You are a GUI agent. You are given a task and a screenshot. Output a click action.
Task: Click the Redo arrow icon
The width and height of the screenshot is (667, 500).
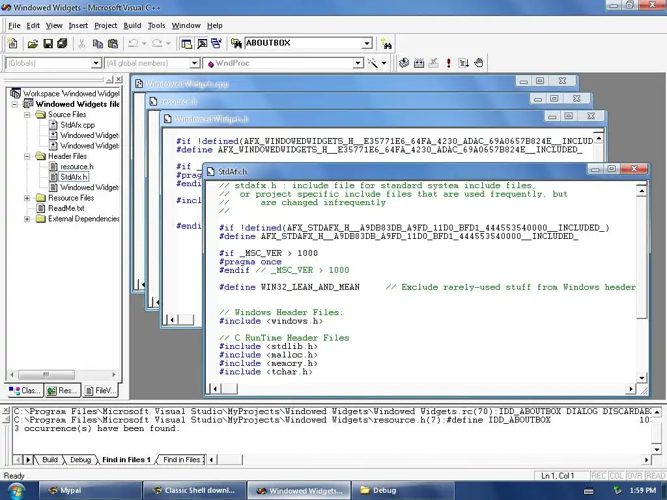coord(157,44)
